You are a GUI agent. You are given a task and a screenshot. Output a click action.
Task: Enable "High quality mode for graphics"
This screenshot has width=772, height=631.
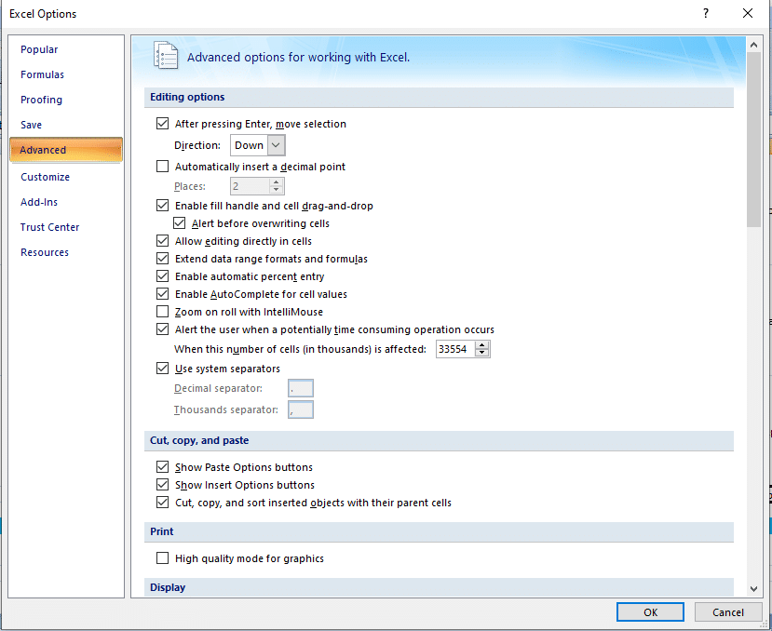[x=162, y=558]
